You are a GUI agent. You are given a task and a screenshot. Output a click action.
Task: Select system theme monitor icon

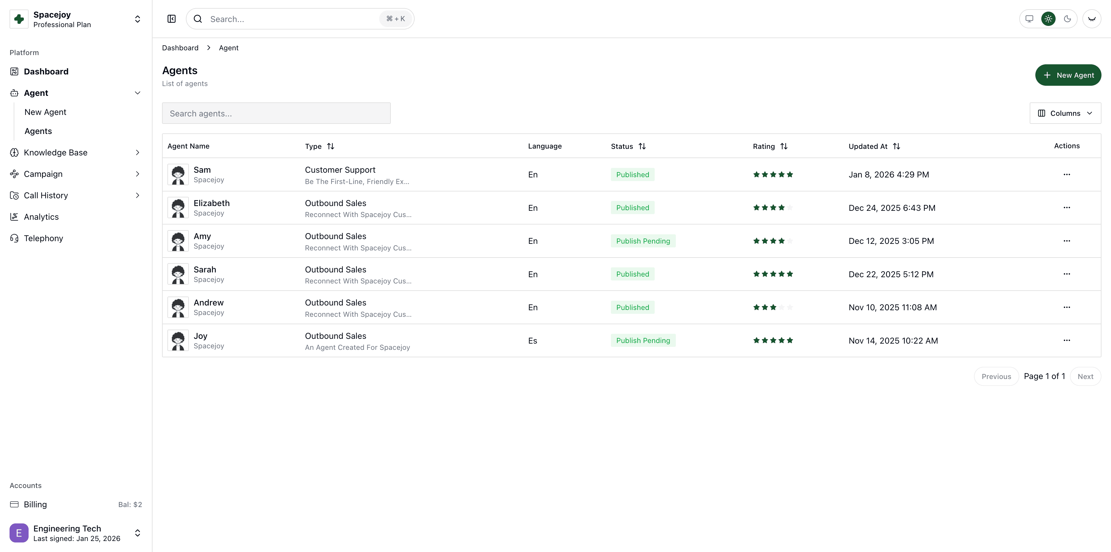[x=1029, y=19]
